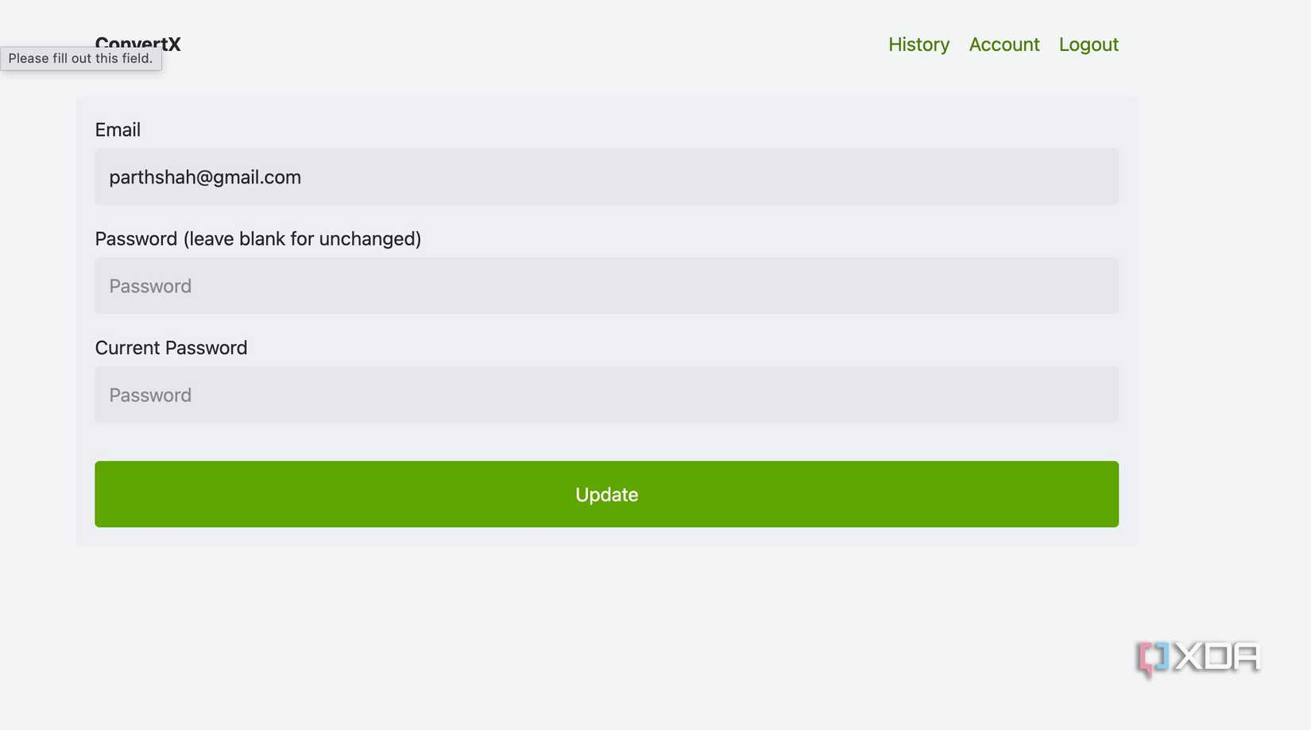Focus the Email input field
The width and height of the screenshot is (1311, 730).
click(606, 176)
